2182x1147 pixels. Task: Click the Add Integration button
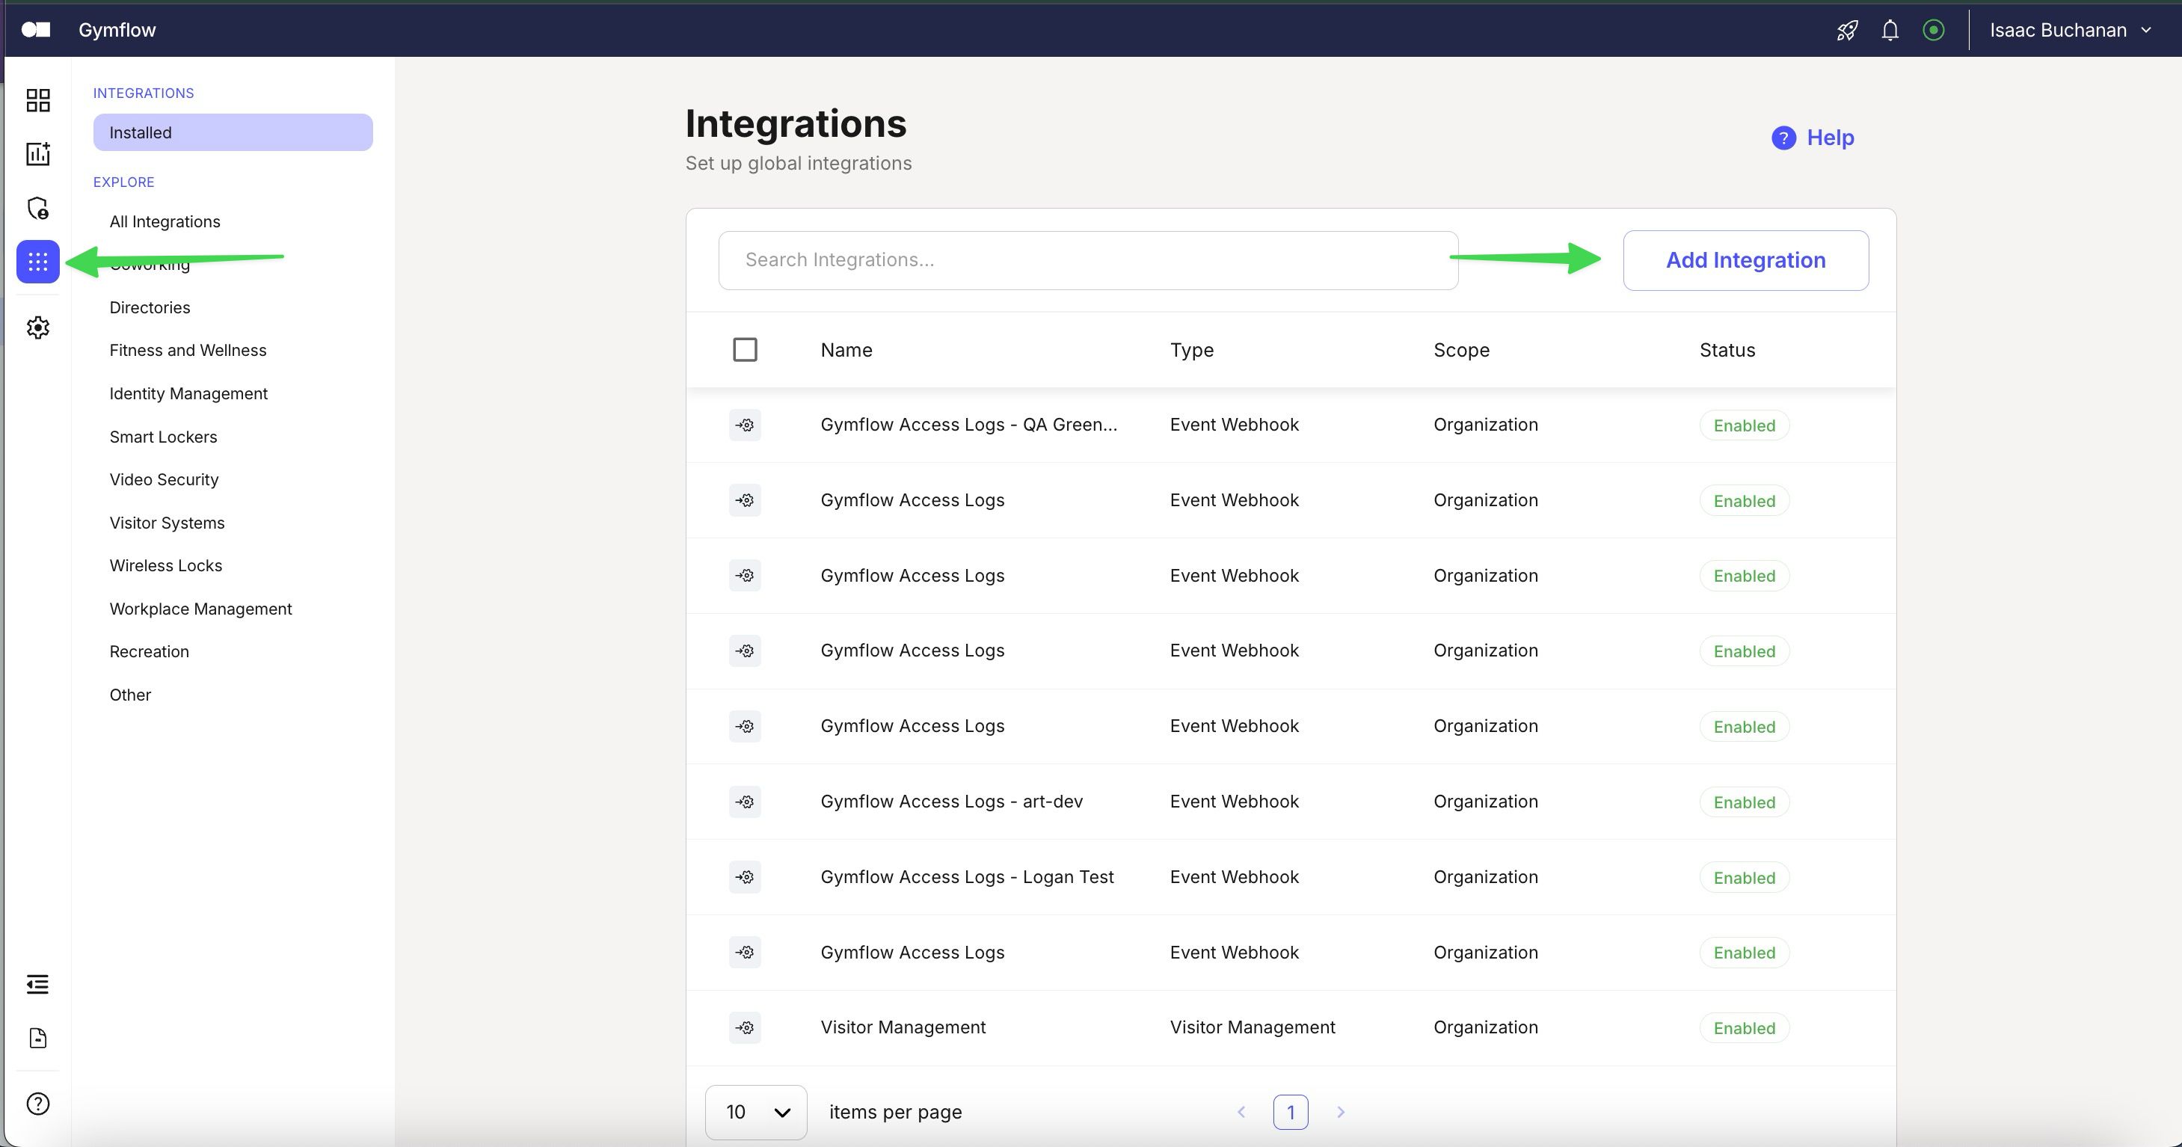point(1746,260)
